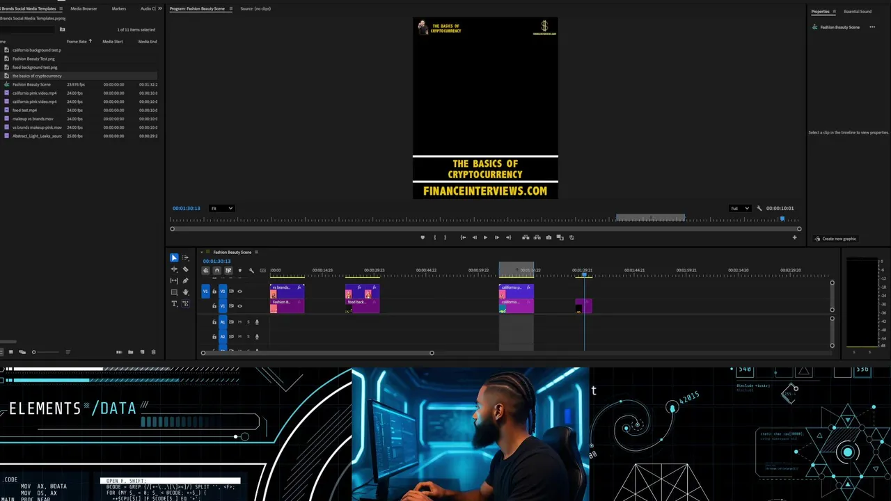Open the Full playback resolution dropdown

point(739,208)
